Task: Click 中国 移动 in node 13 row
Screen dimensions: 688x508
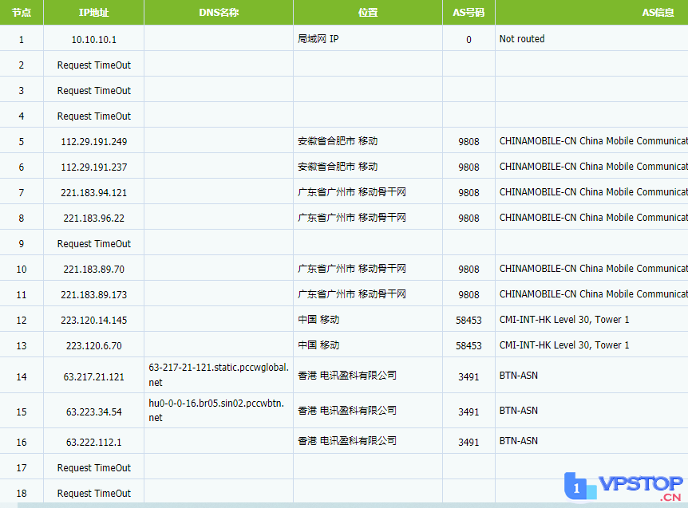Action: (318, 345)
